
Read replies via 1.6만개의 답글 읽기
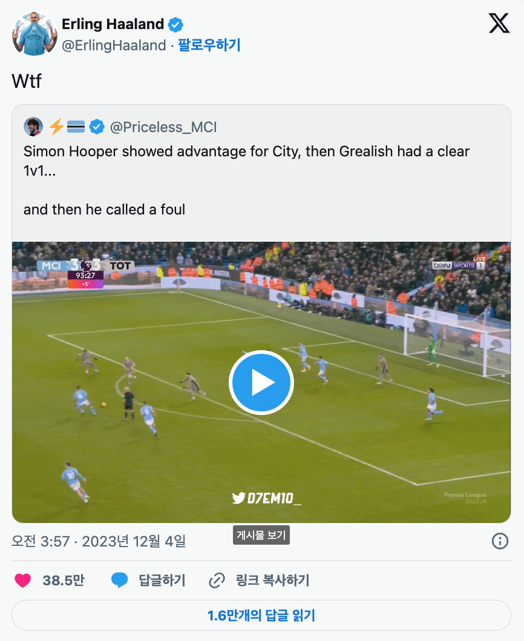[261, 615]
